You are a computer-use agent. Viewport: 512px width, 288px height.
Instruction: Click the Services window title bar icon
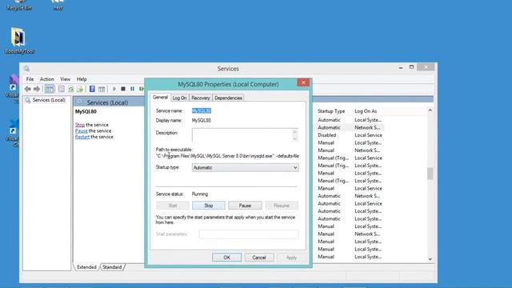26,68
